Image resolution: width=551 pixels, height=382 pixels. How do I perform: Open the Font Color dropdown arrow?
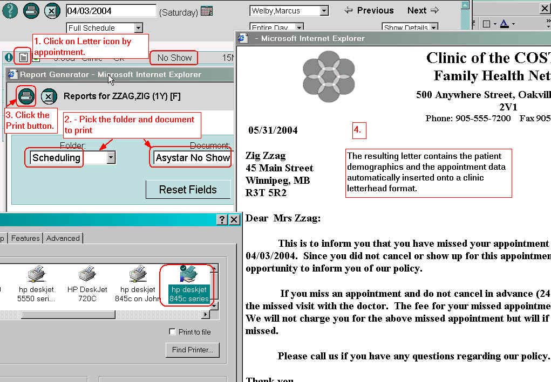click(x=513, y=24)
